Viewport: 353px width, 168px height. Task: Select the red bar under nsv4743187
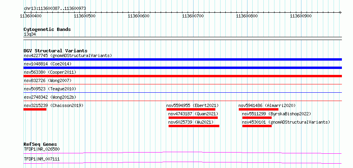coord(193,118)
